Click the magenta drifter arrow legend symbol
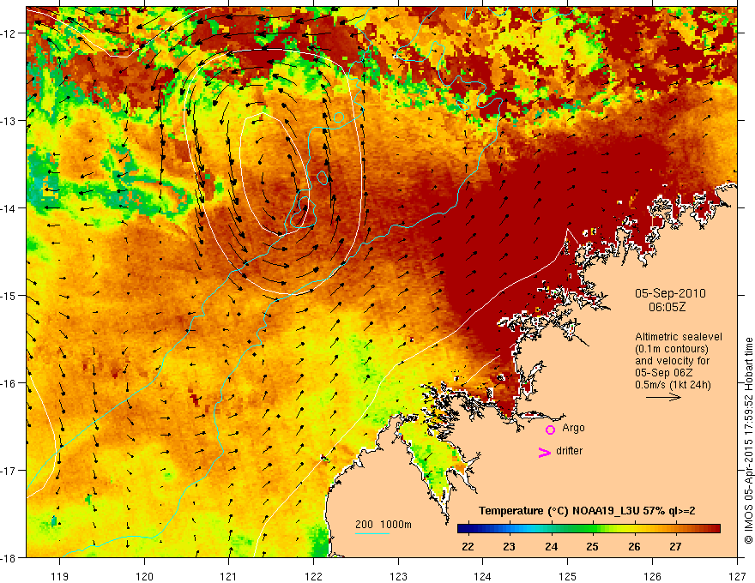This screenshot has height=583, width=755. 545,452
